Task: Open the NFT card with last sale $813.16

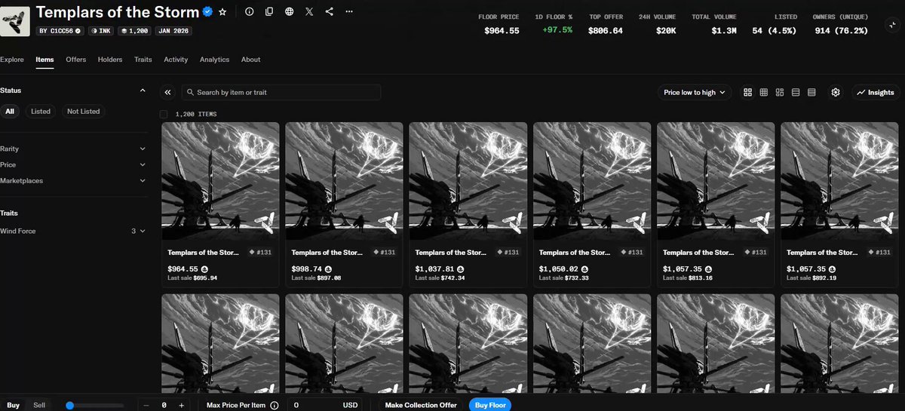Action: click(x=716, y=204)
